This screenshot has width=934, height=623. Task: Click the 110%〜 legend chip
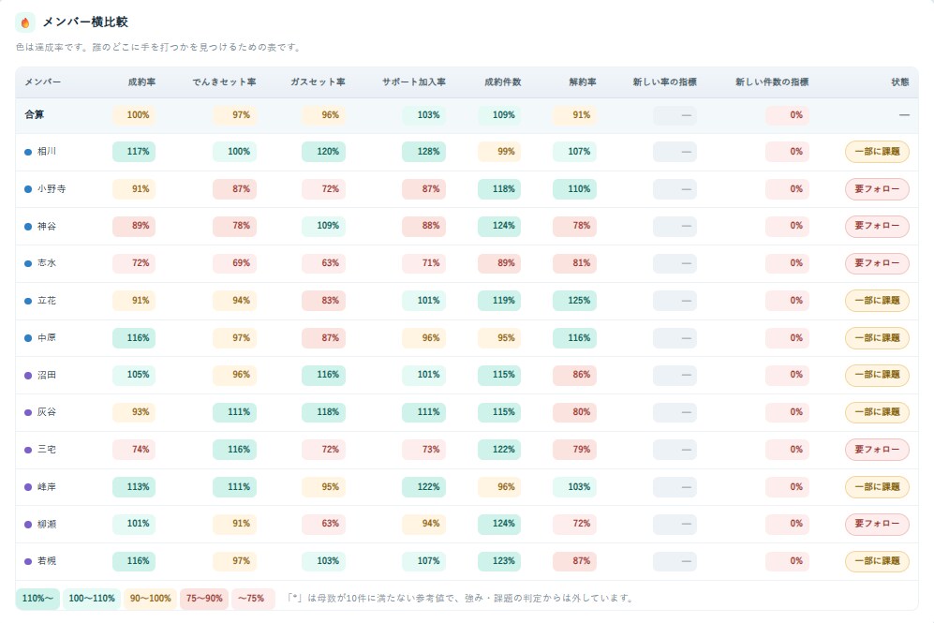(x=37, y=599)
